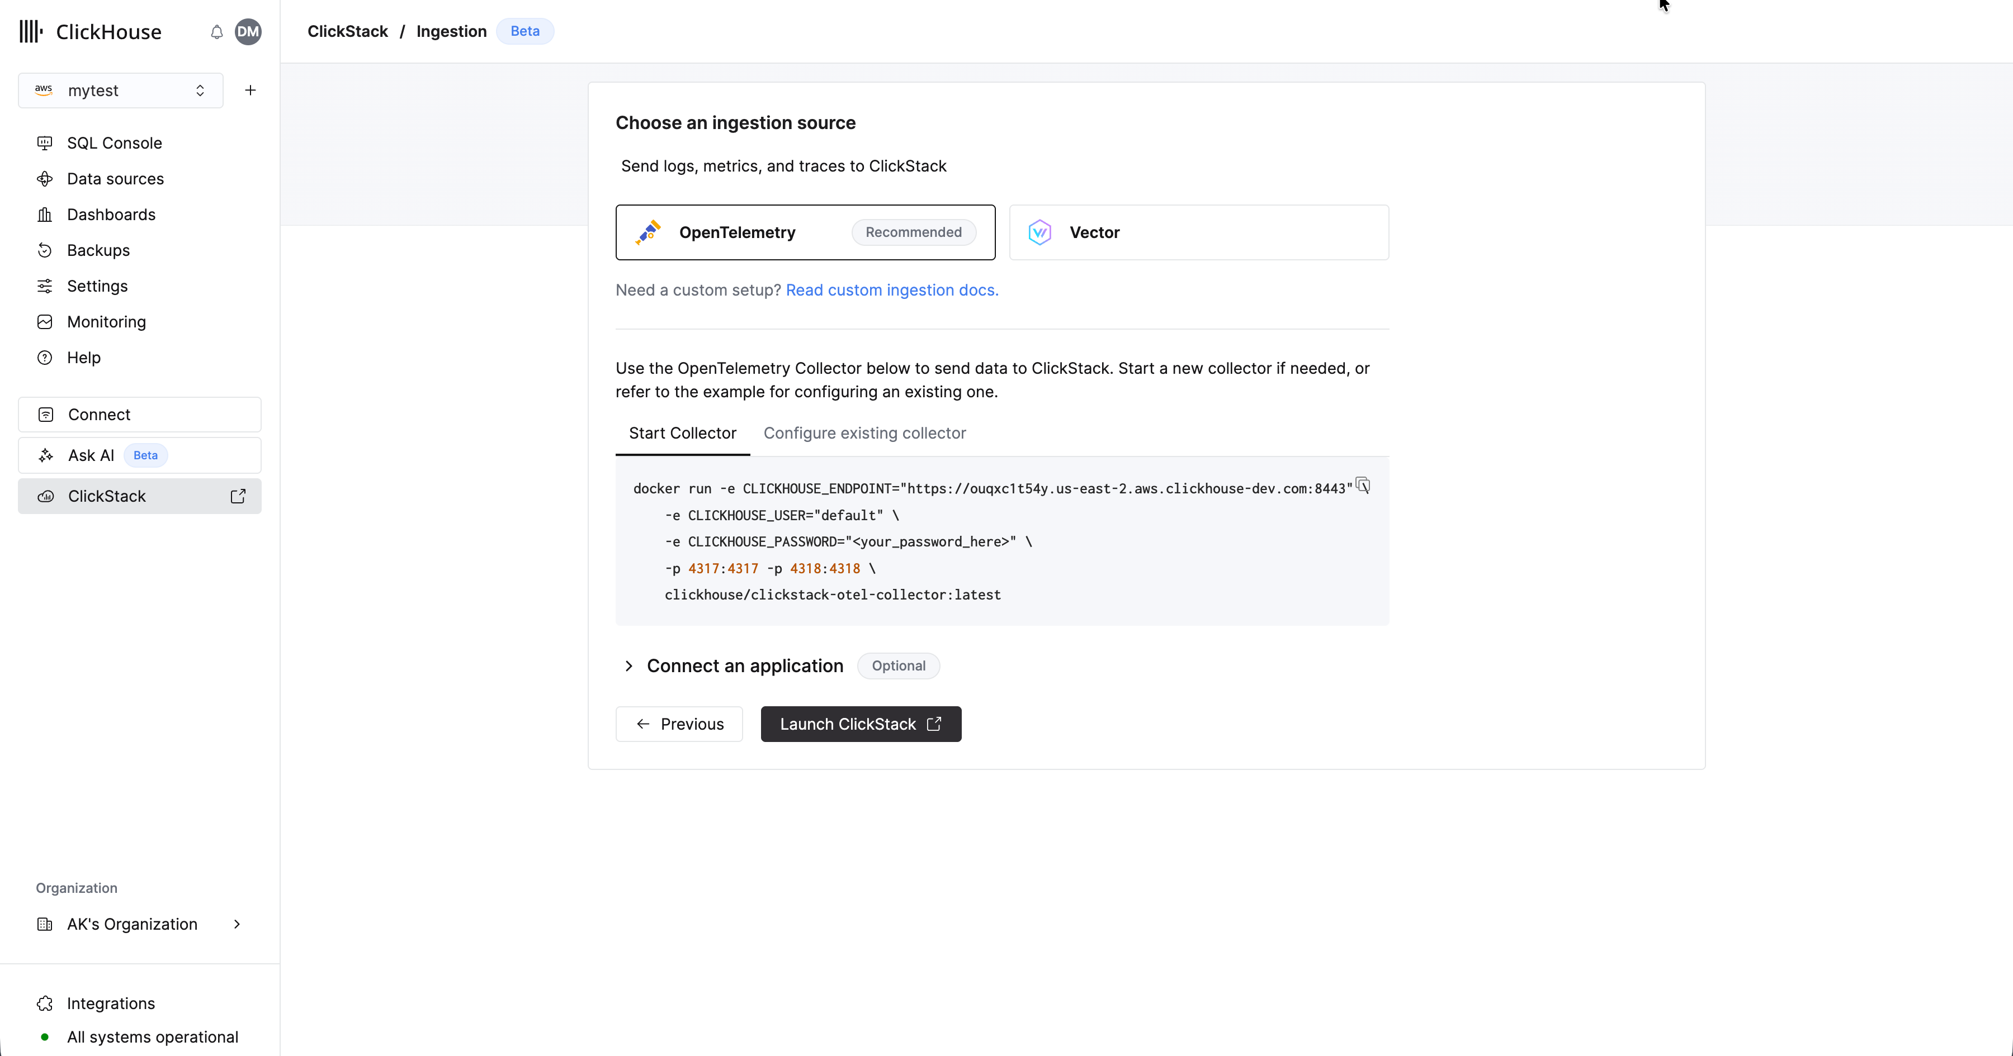Screen dimensions: 2013x1056
Task: Open the Integrations page
Action: coord(110,1003)
